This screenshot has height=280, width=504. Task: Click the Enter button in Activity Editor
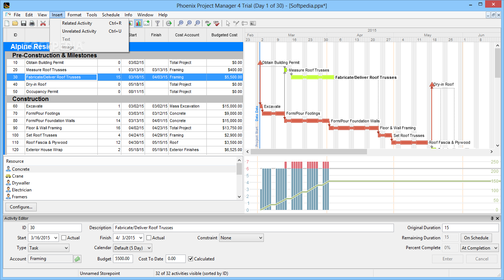coord(448,259)
